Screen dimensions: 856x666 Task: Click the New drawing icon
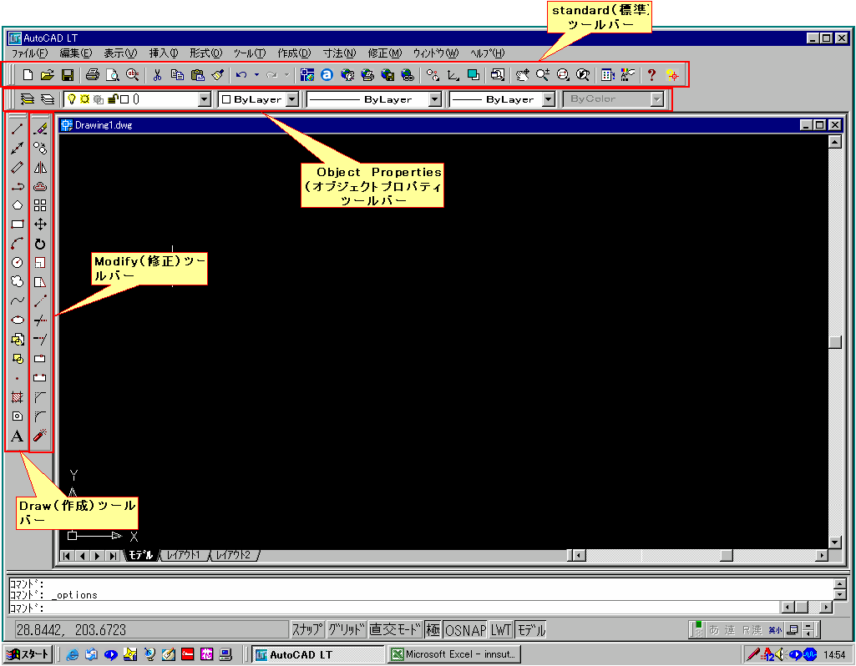(28, 75)
